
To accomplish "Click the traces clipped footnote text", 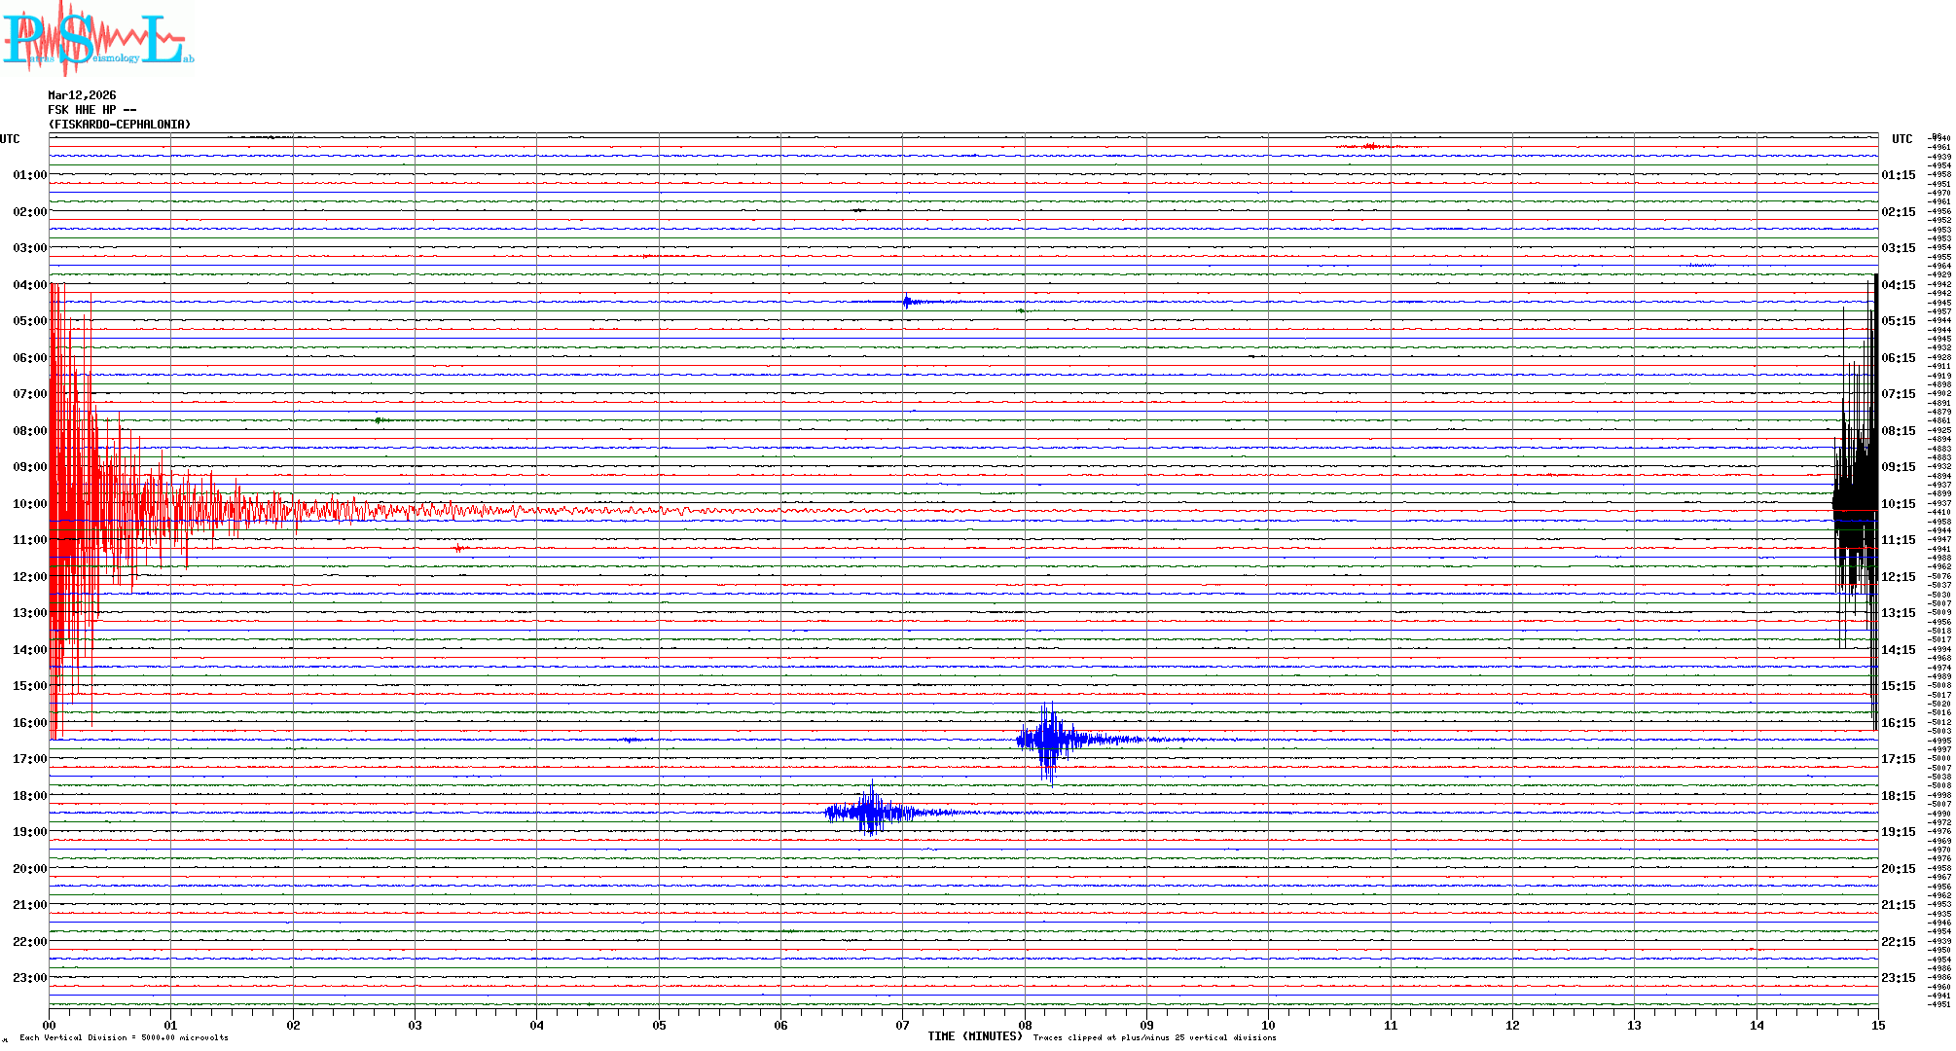I will coord(1154,1037).
